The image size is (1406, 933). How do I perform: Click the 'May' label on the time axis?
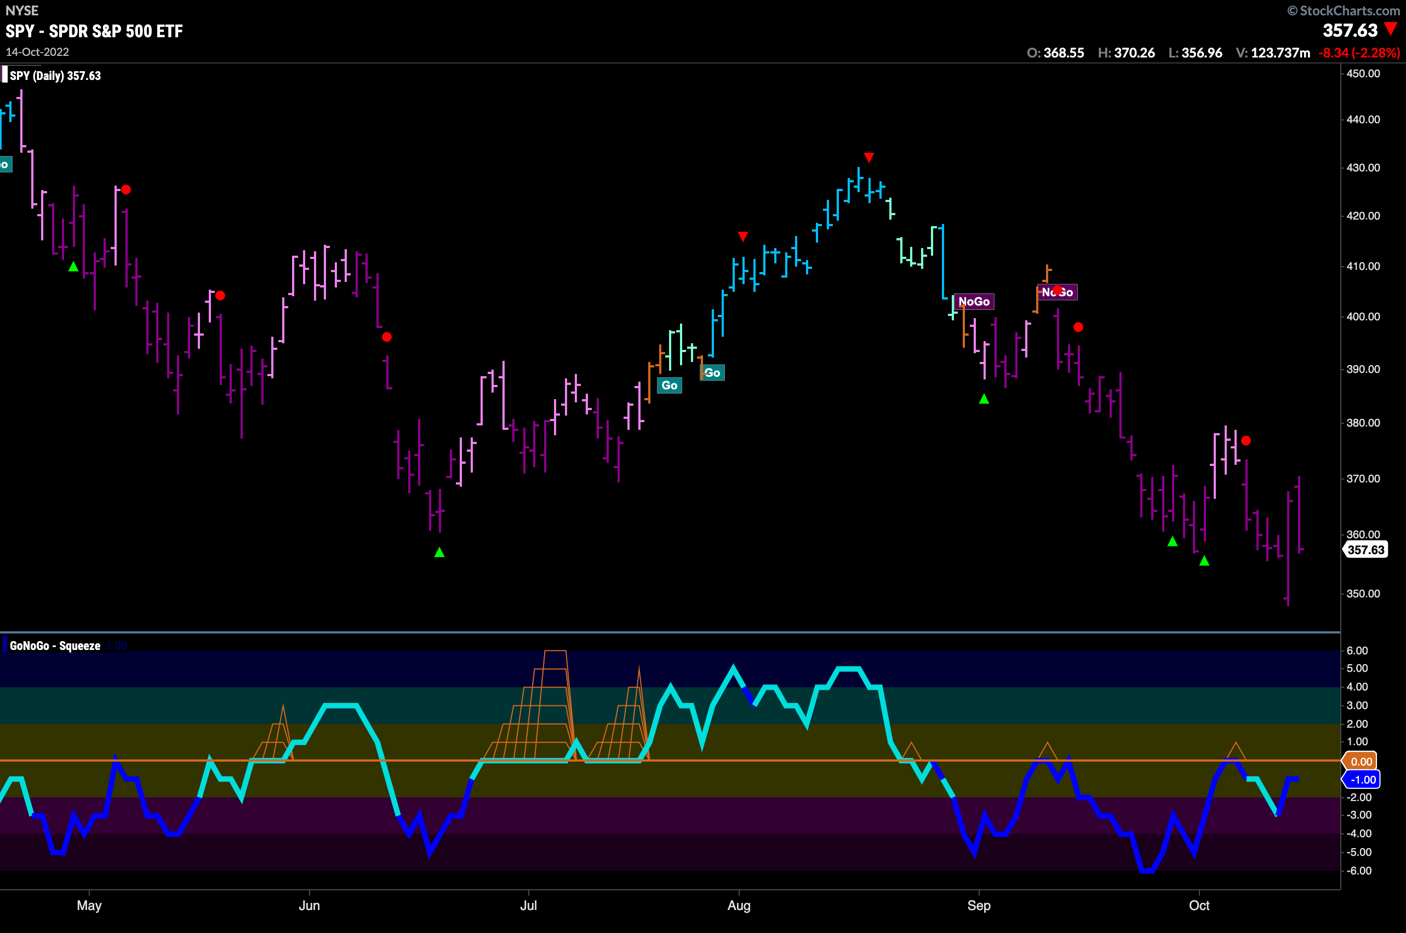(89, 906)
